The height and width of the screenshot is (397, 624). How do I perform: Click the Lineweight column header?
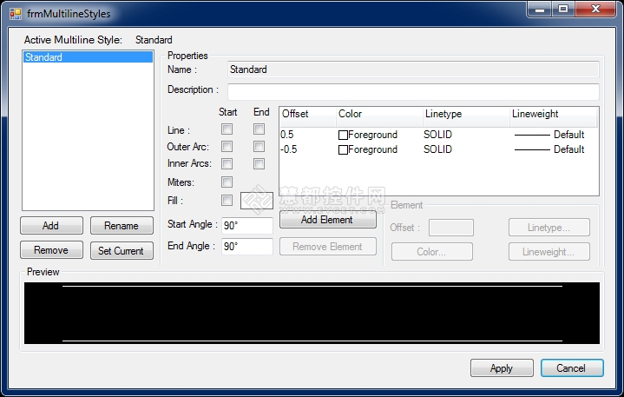coord(554,117)
